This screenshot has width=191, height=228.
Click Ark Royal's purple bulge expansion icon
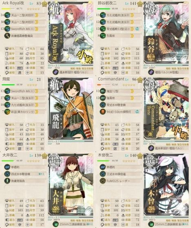coord(56,72)
